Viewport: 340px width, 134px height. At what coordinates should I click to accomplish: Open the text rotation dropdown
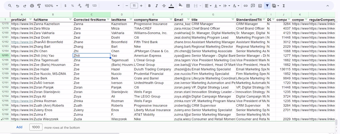(236, 6)
